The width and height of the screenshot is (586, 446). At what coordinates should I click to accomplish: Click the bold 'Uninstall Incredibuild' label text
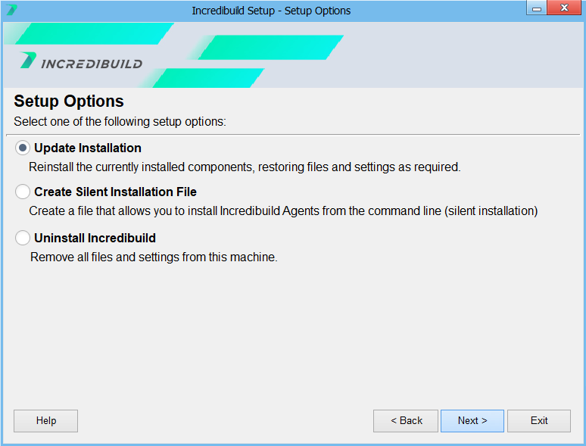click(95, 238)
